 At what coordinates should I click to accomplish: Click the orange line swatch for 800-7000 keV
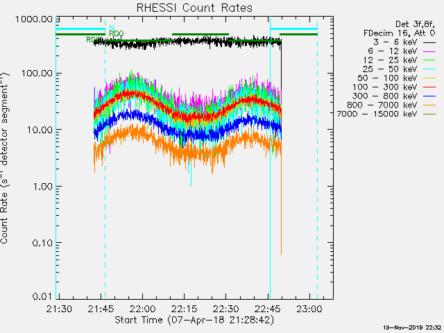point(429,105)
